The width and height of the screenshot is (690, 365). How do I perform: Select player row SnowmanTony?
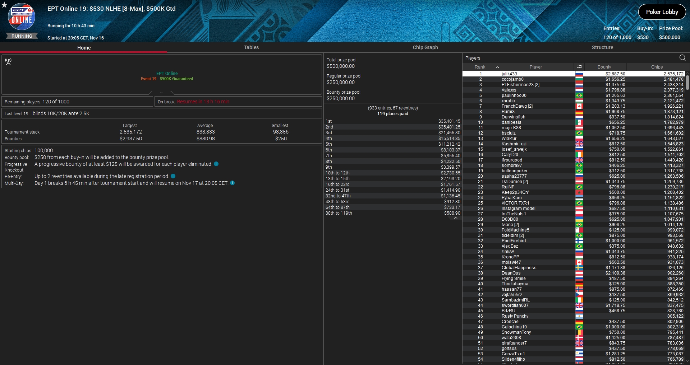pyautogui.click(x=574, y=332)
